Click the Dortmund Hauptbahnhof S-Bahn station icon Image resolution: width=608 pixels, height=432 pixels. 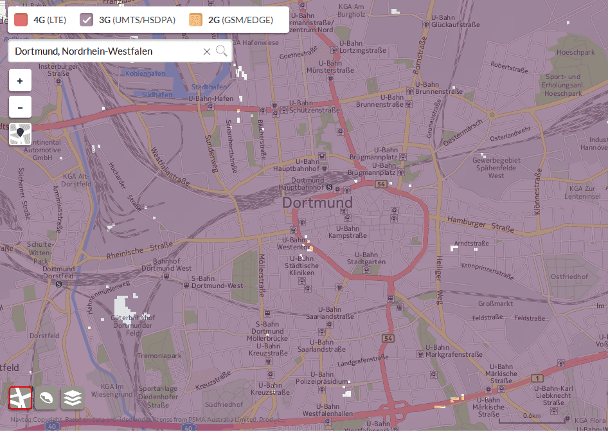tap(329, 187)
